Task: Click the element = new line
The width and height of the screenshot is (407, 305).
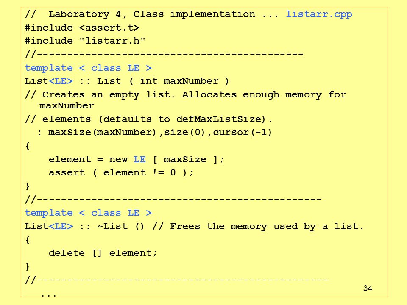Action: tap(136, 160)
